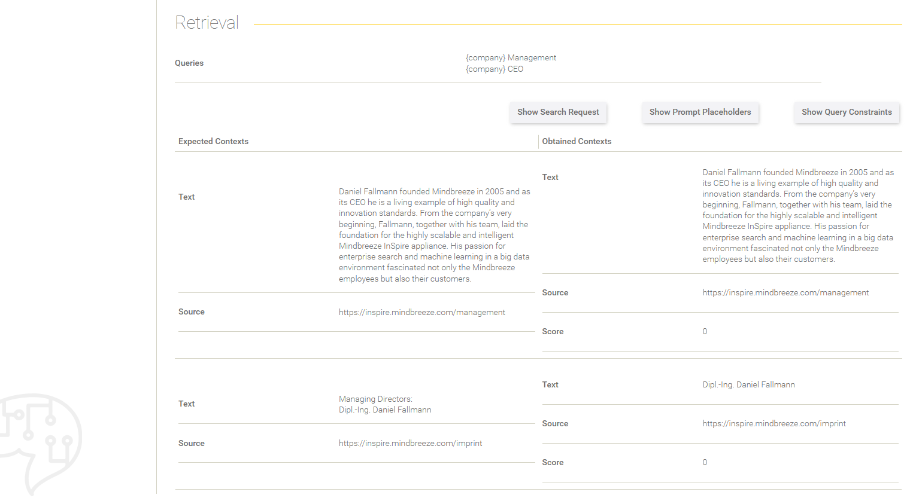Click Source label of first expected context
The height and width of the screenshot is (504, 913).
coord(192,312)
